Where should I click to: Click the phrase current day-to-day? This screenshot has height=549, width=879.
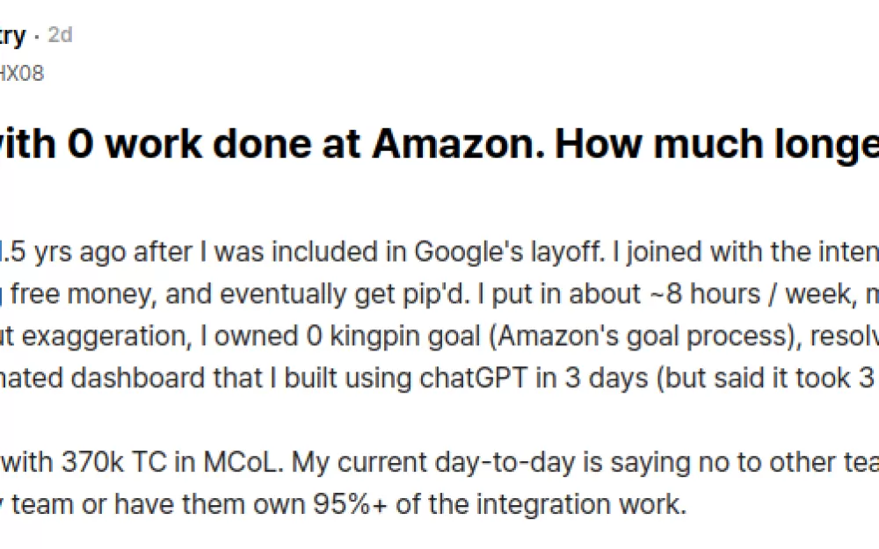click(456, 463)
